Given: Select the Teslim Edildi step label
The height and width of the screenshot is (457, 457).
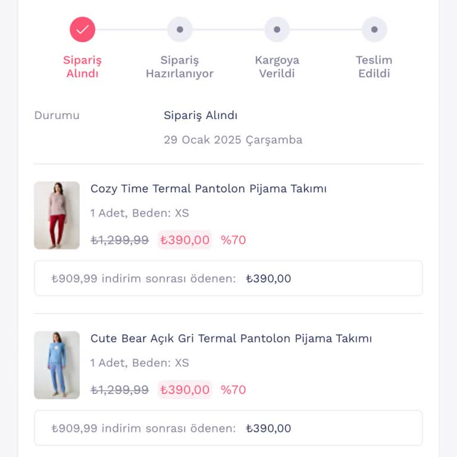Looking at the screenshot, I should click(374, 67).
